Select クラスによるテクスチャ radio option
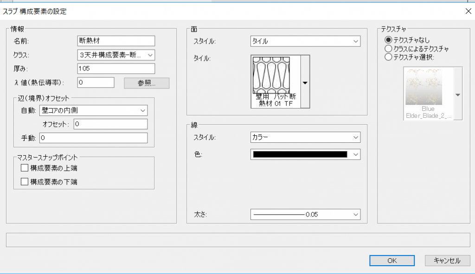475x274 pixels. coord(388,49)
